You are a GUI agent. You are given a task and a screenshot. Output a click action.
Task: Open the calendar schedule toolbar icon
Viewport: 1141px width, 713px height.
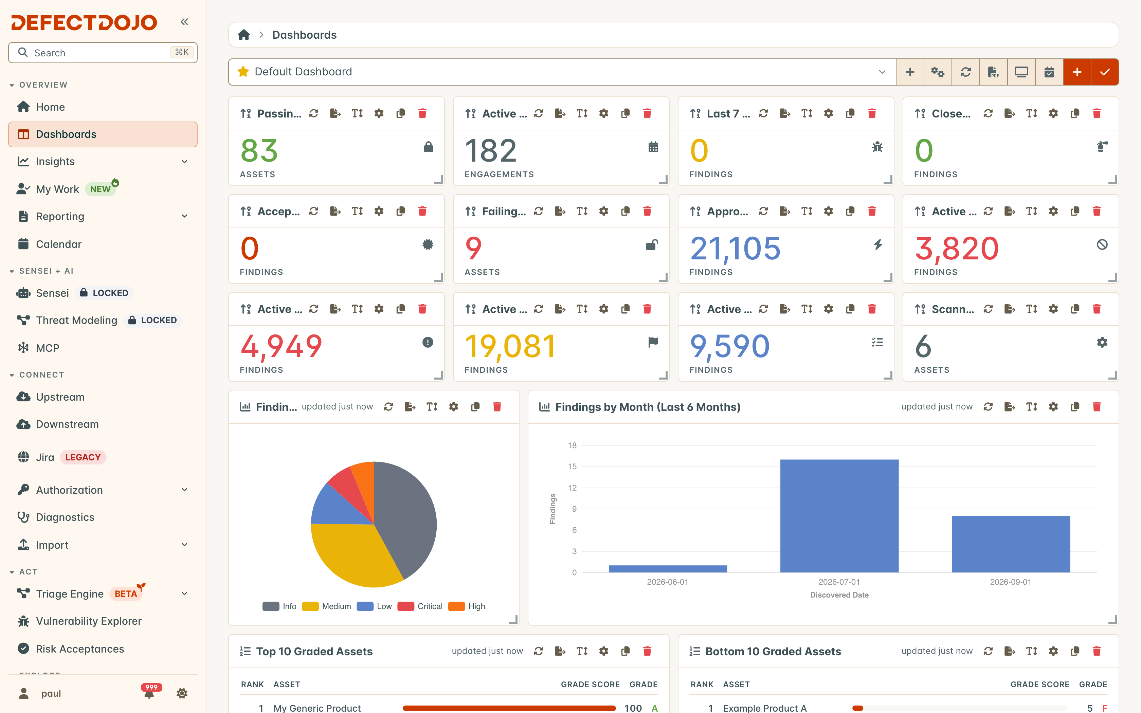click(1049, 72)
